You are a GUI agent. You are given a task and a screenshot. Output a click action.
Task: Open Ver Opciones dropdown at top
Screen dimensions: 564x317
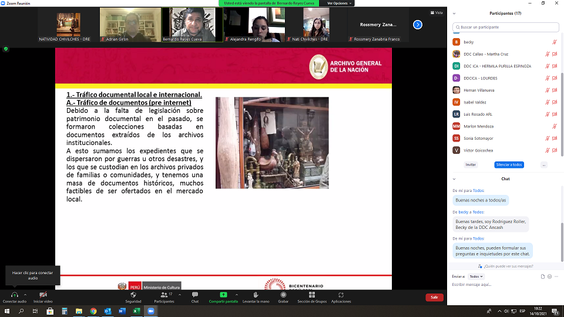pos(339,4)
